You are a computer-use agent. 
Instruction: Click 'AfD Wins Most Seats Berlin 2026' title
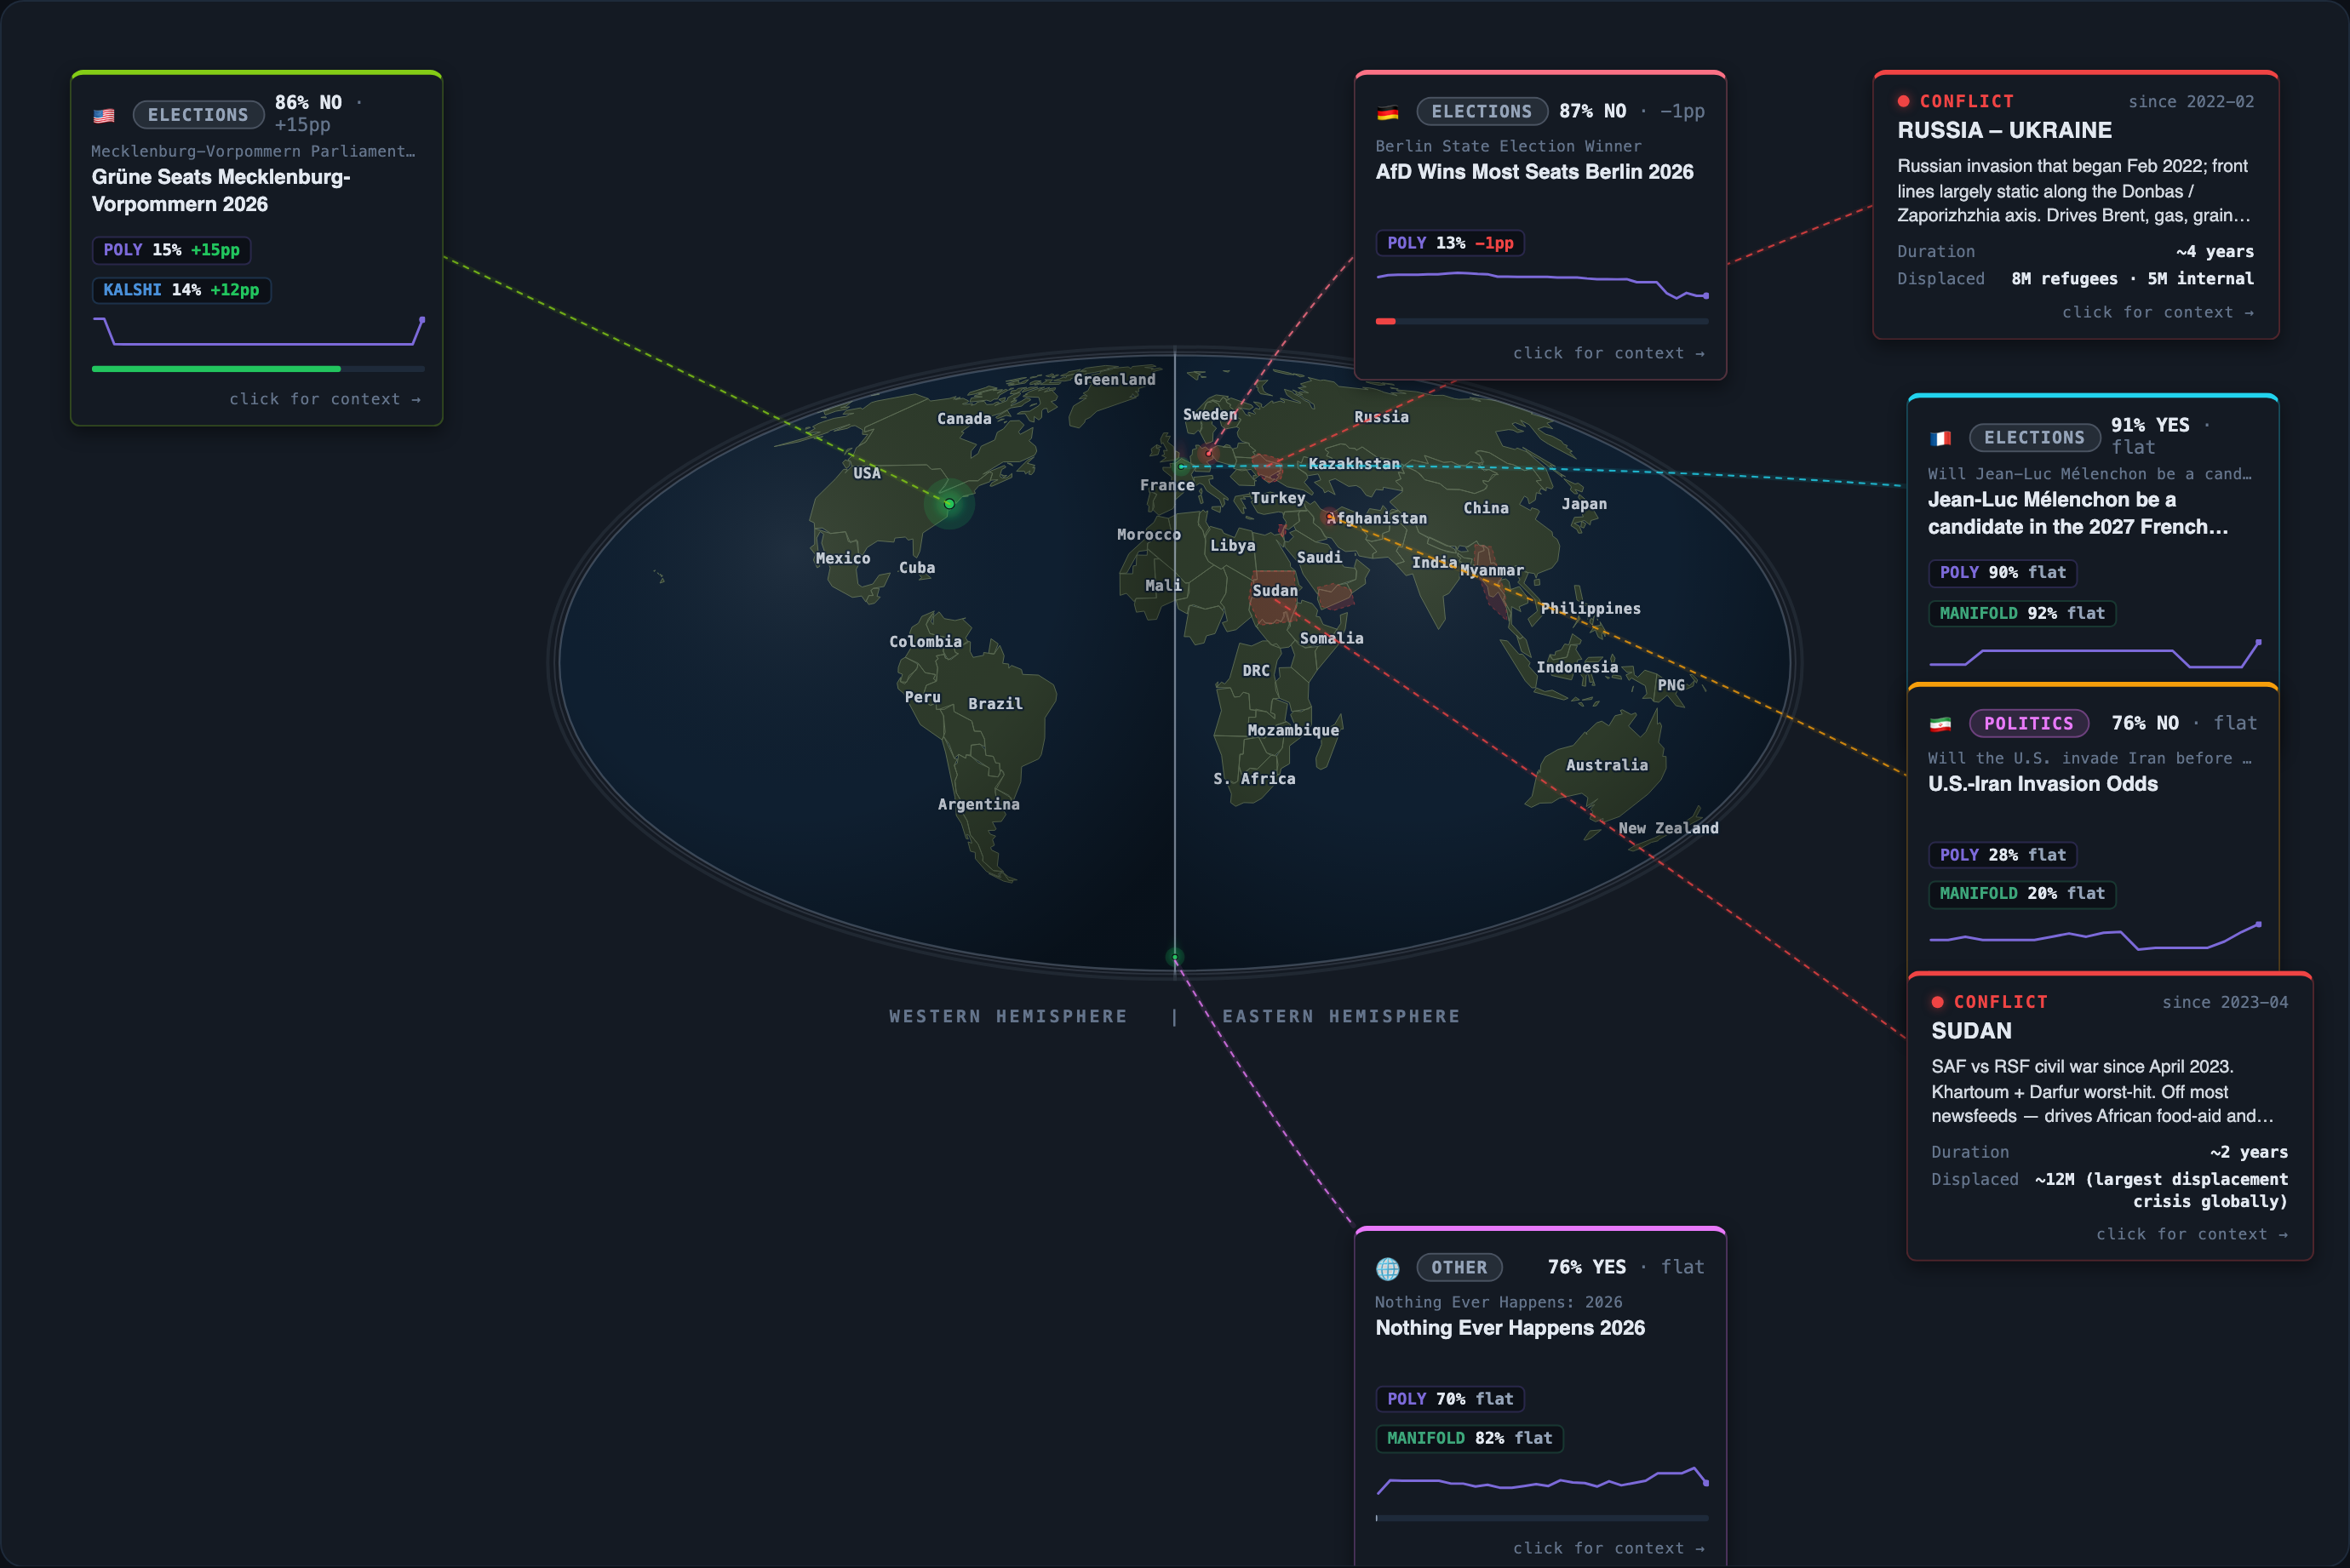(1534, 172)
